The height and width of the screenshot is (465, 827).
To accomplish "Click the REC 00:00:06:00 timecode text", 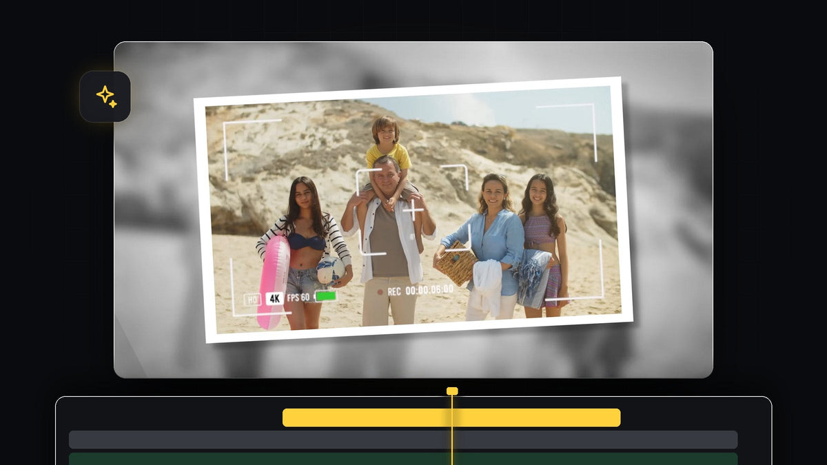I will 420,290.
